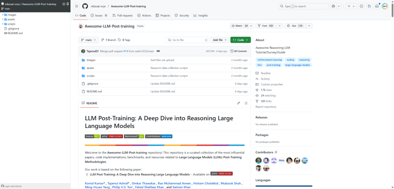Click the repository owner avatar beside title
This screenshot has width=394, height=189.
coord(81,26)
